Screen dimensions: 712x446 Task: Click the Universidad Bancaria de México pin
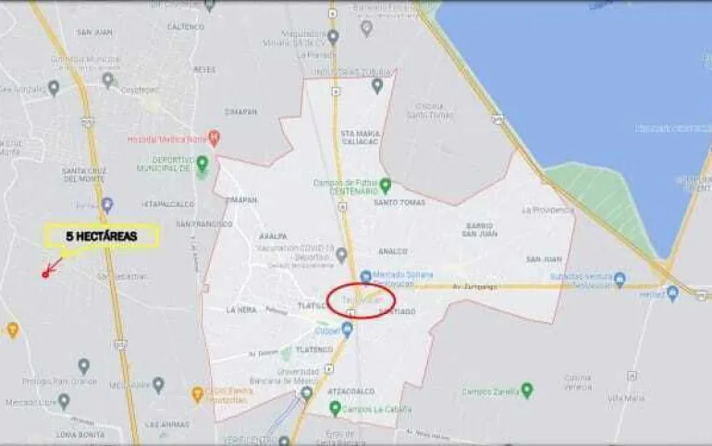tap(307, 393)
